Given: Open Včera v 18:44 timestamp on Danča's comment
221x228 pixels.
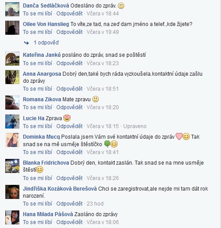Looking at the screenshot, I should pos(103,14).
